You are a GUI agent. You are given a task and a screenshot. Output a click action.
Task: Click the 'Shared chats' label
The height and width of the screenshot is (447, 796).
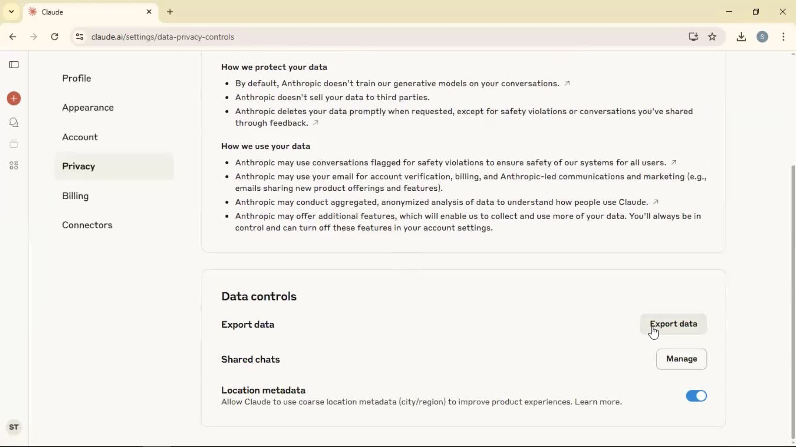click(250, 359)
